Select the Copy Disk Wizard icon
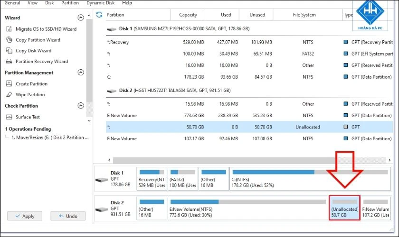Screen dimensions: 399x237 pos(9,51)
